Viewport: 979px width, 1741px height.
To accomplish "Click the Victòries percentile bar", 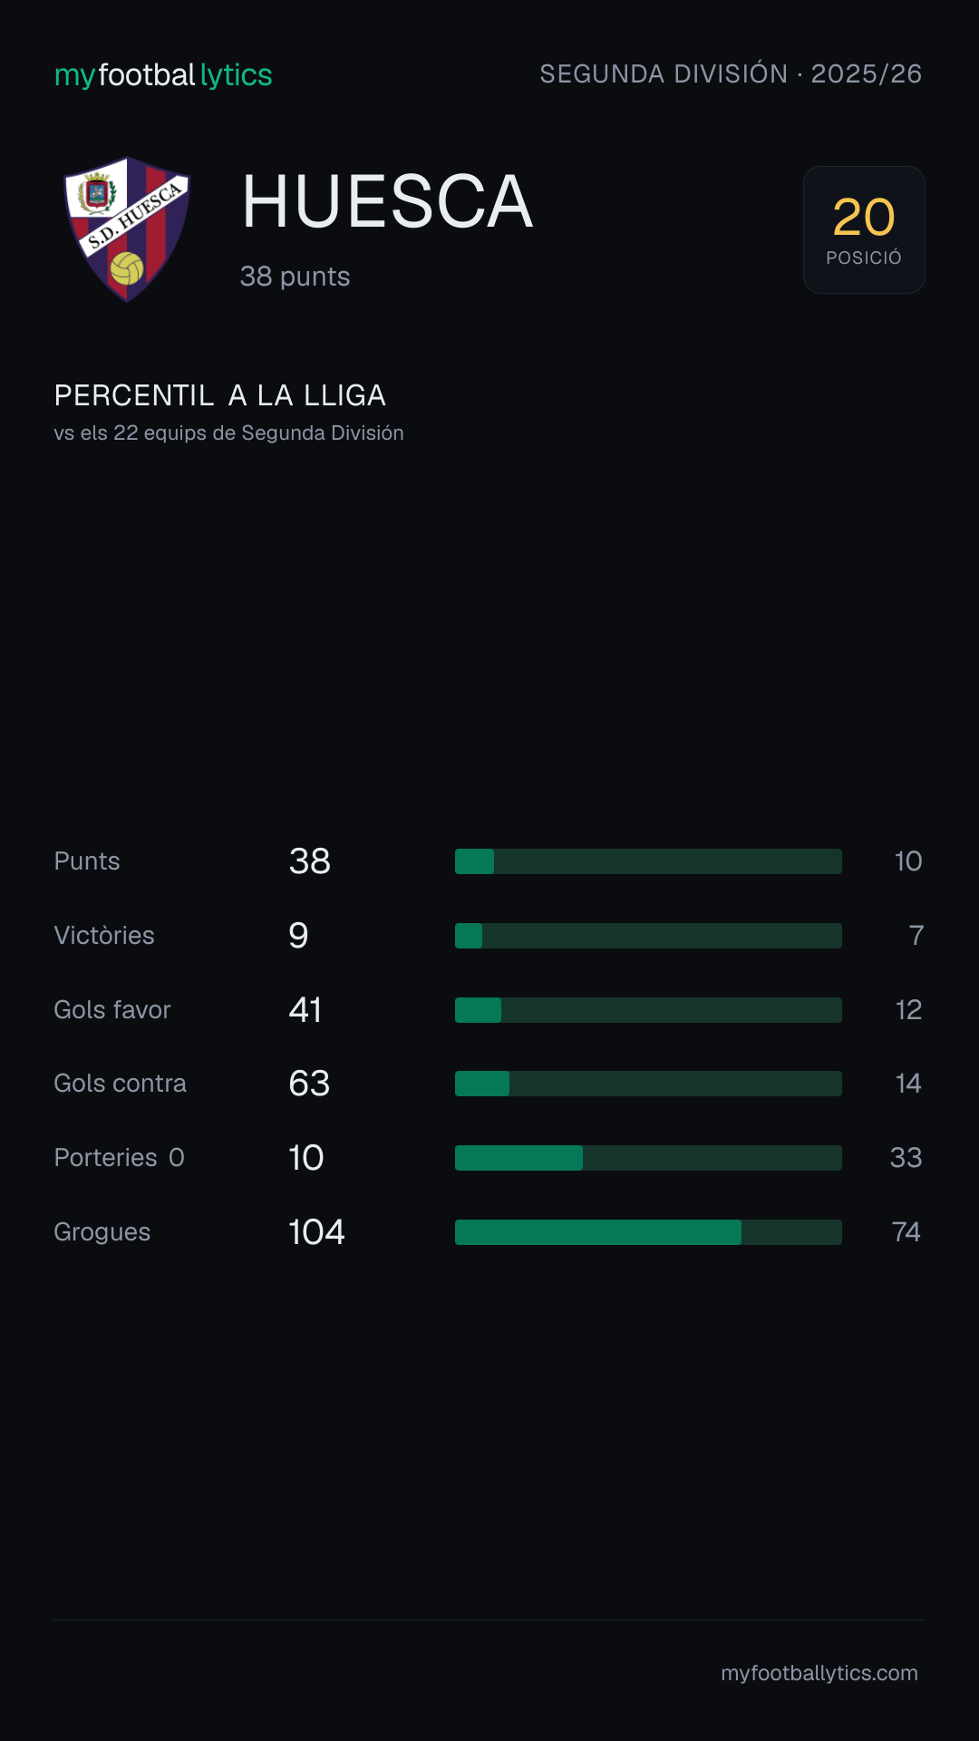I will pyautogui.click(x=648, y=936).
